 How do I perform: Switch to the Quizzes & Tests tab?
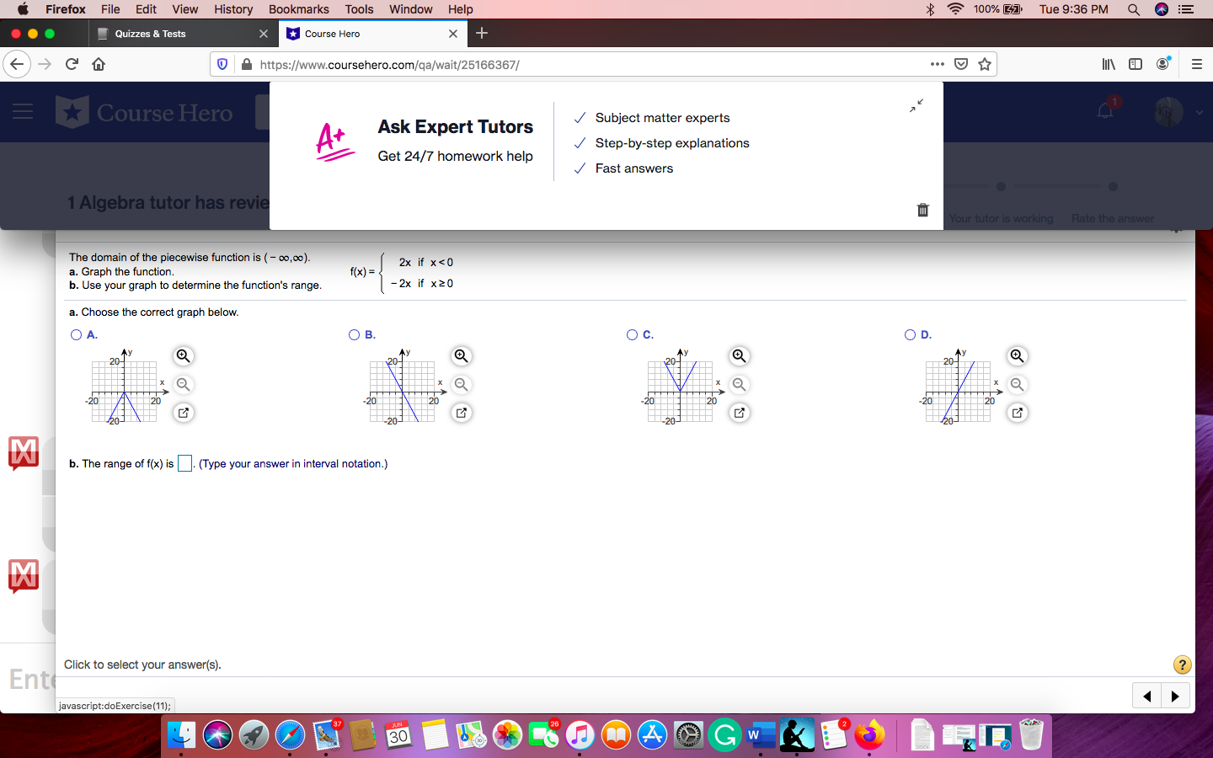point(181,34)
